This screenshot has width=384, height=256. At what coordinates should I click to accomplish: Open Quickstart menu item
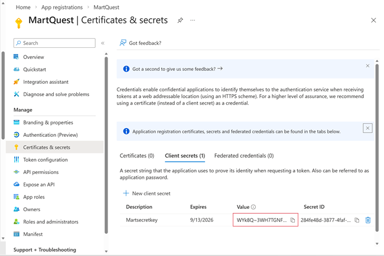34,70
